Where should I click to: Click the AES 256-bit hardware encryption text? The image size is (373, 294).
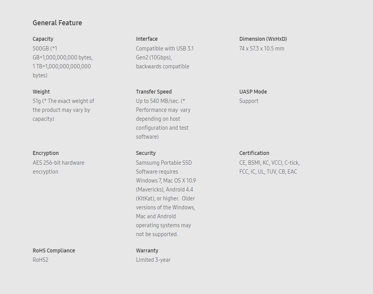pyautogui.click(x=59, y=167)
